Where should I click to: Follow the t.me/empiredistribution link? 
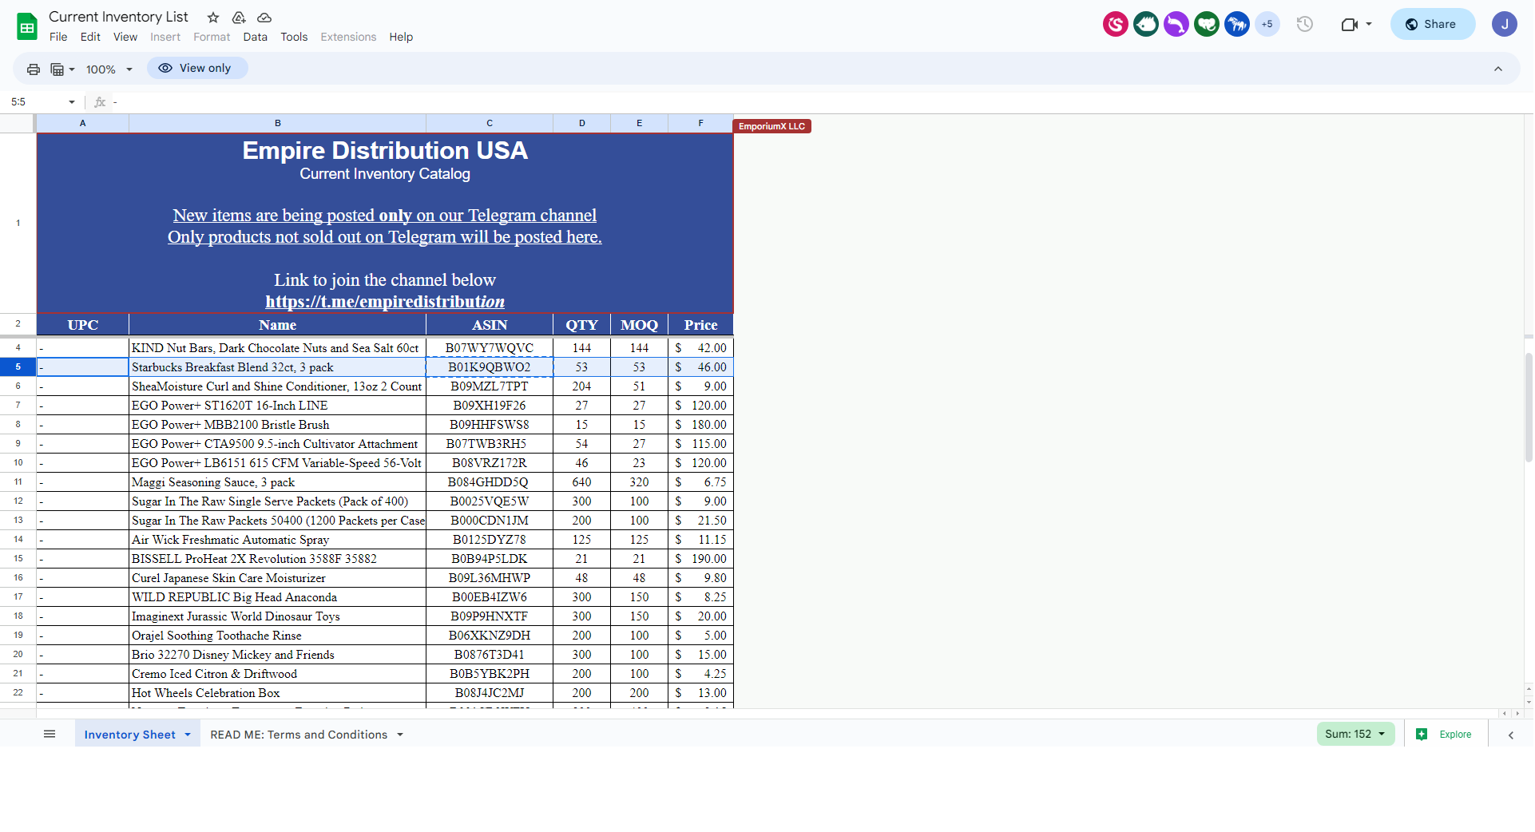click(x=385, y=302)
